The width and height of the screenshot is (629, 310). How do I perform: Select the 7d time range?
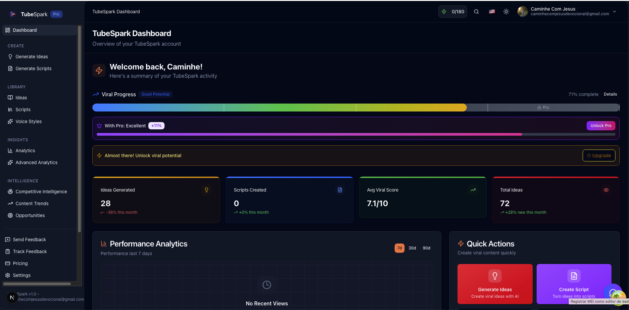tap(400, 248)
